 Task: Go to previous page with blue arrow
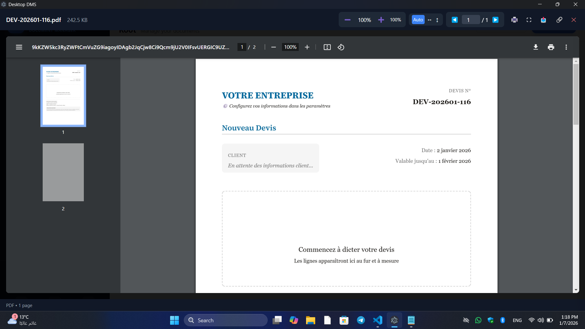(x=454, y=20)
